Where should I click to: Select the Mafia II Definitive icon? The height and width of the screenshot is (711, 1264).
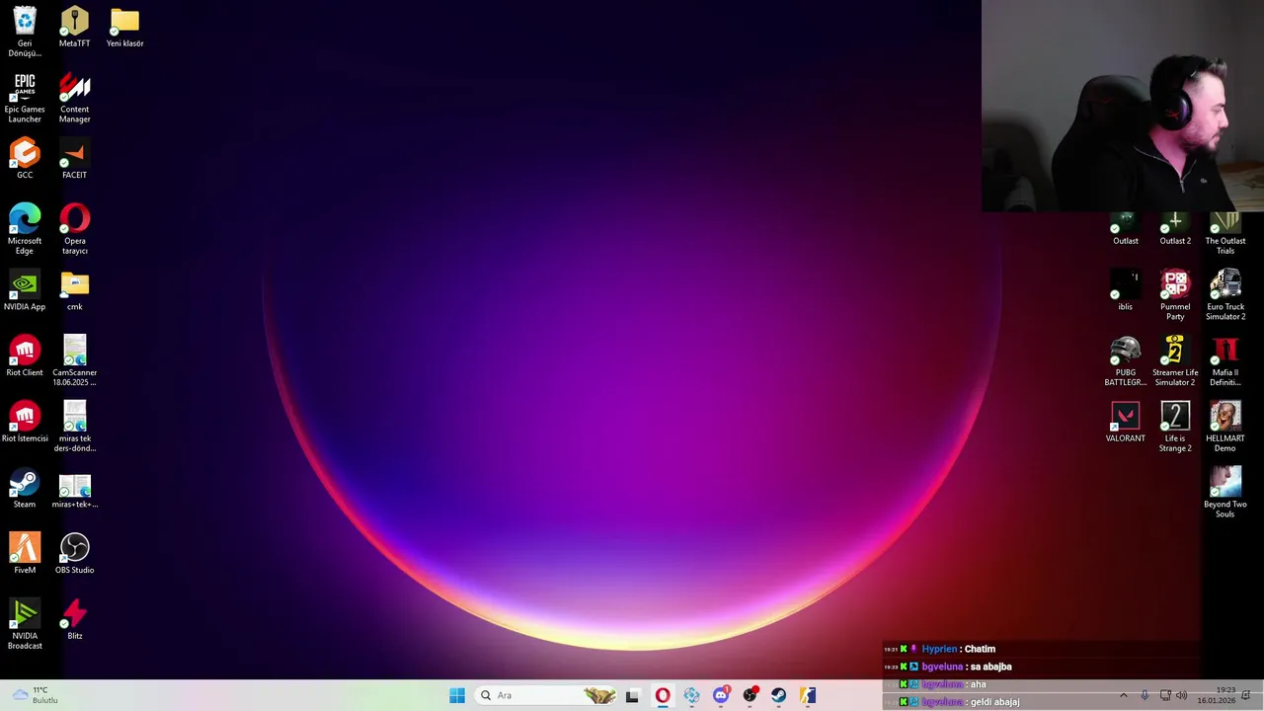[x=1224, y=360]
